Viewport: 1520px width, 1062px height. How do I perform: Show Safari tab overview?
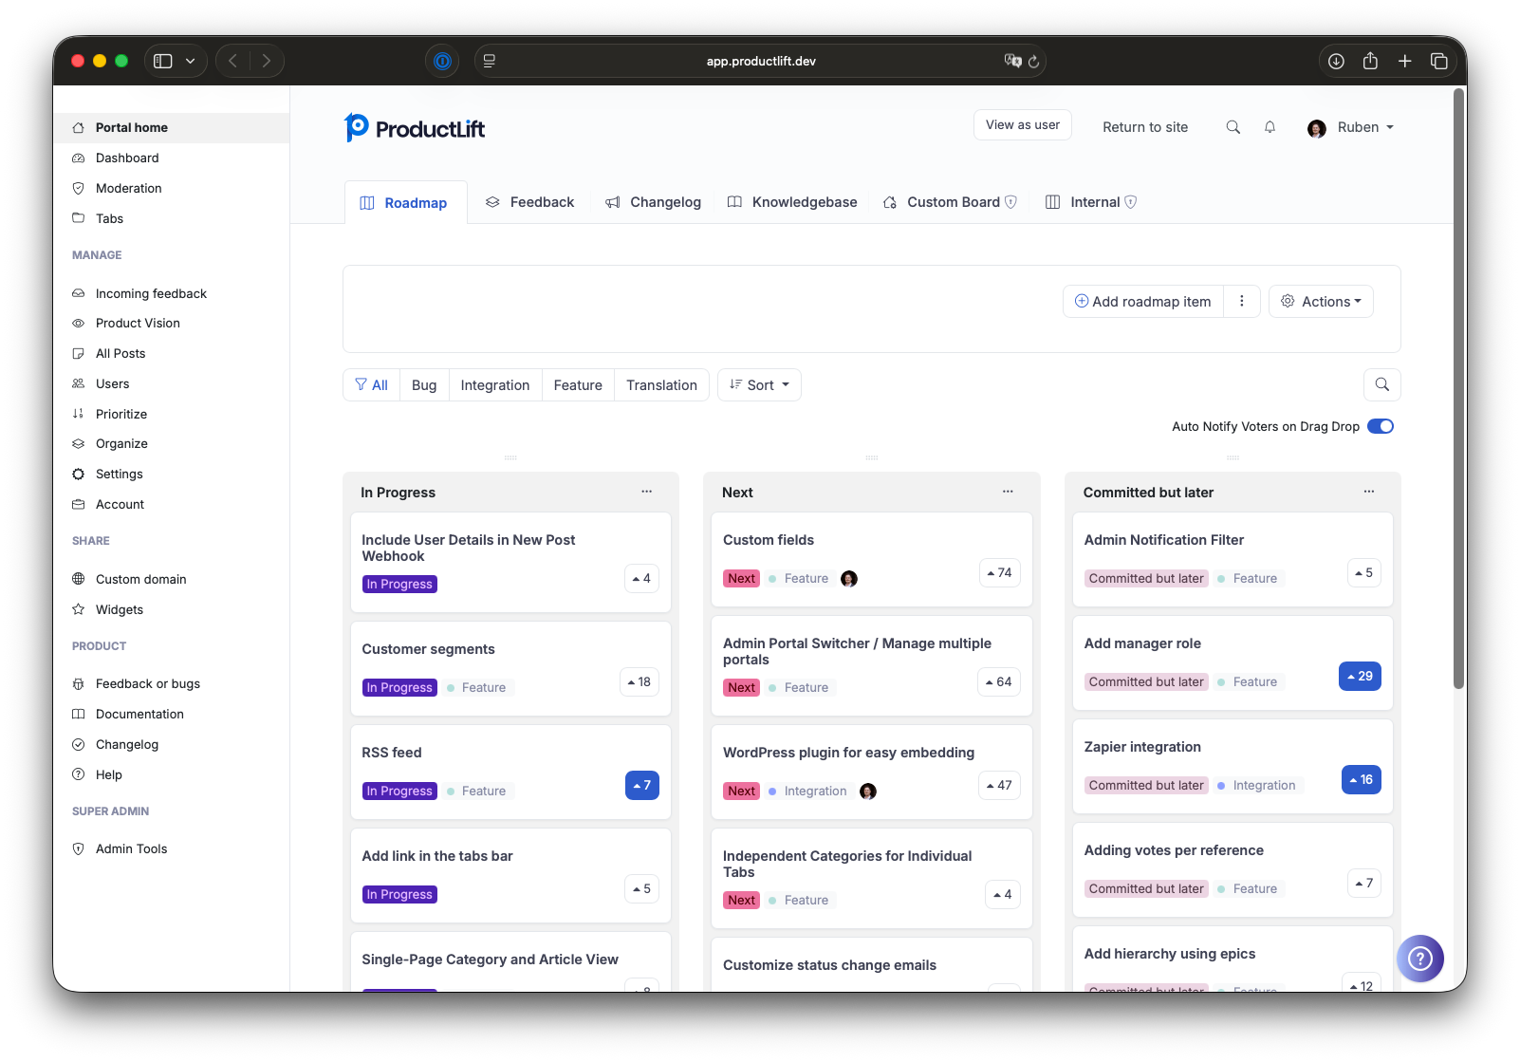coord(1438,61)
